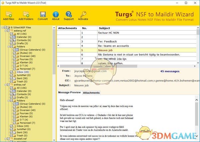
Task: Click anthes.nsf JunkMail (0) folder icon
Action: click(14, 129)
